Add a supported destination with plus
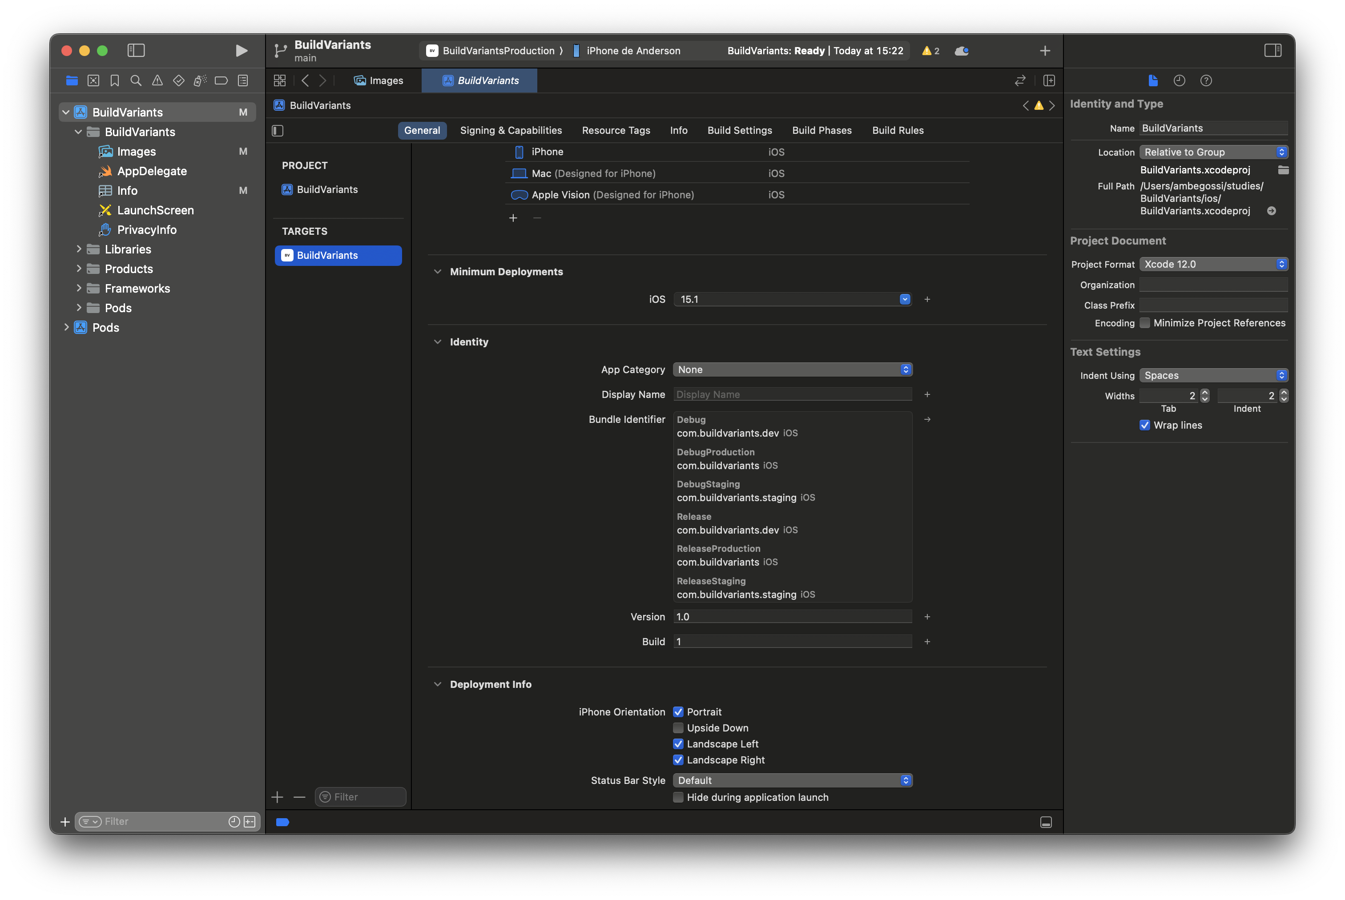The width and height of the screenshot is (1345, 900). 513,218
